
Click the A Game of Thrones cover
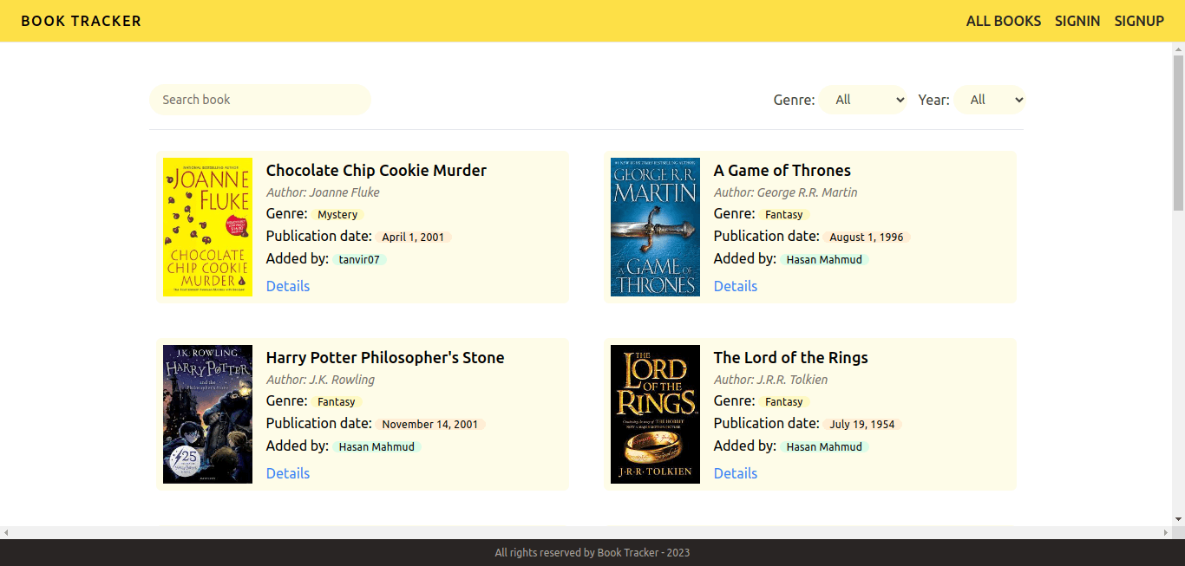click(x=655, y=227)
